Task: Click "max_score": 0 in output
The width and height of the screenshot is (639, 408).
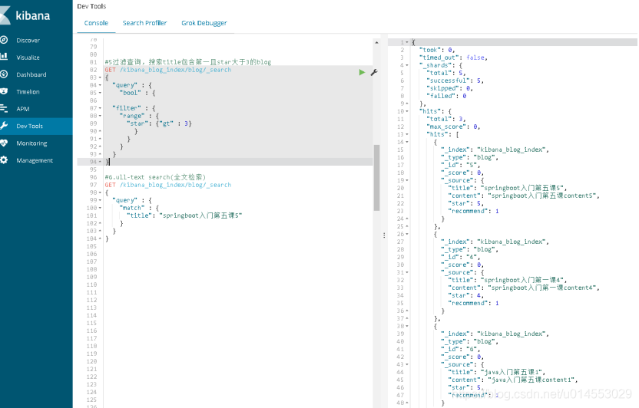Action: click(x=453, y=127)
